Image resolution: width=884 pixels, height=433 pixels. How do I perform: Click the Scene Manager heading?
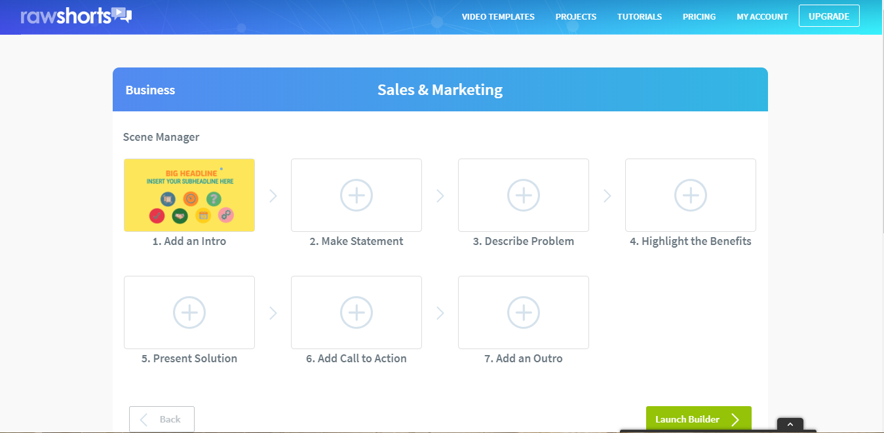click(161, 137)
